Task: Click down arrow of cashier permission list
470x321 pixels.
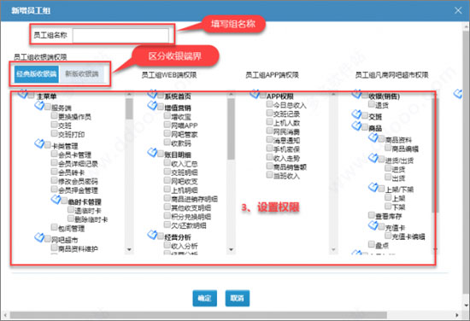Action: tap(129, 249)
